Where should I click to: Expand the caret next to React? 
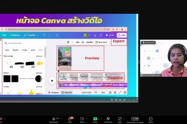point(86,119)
